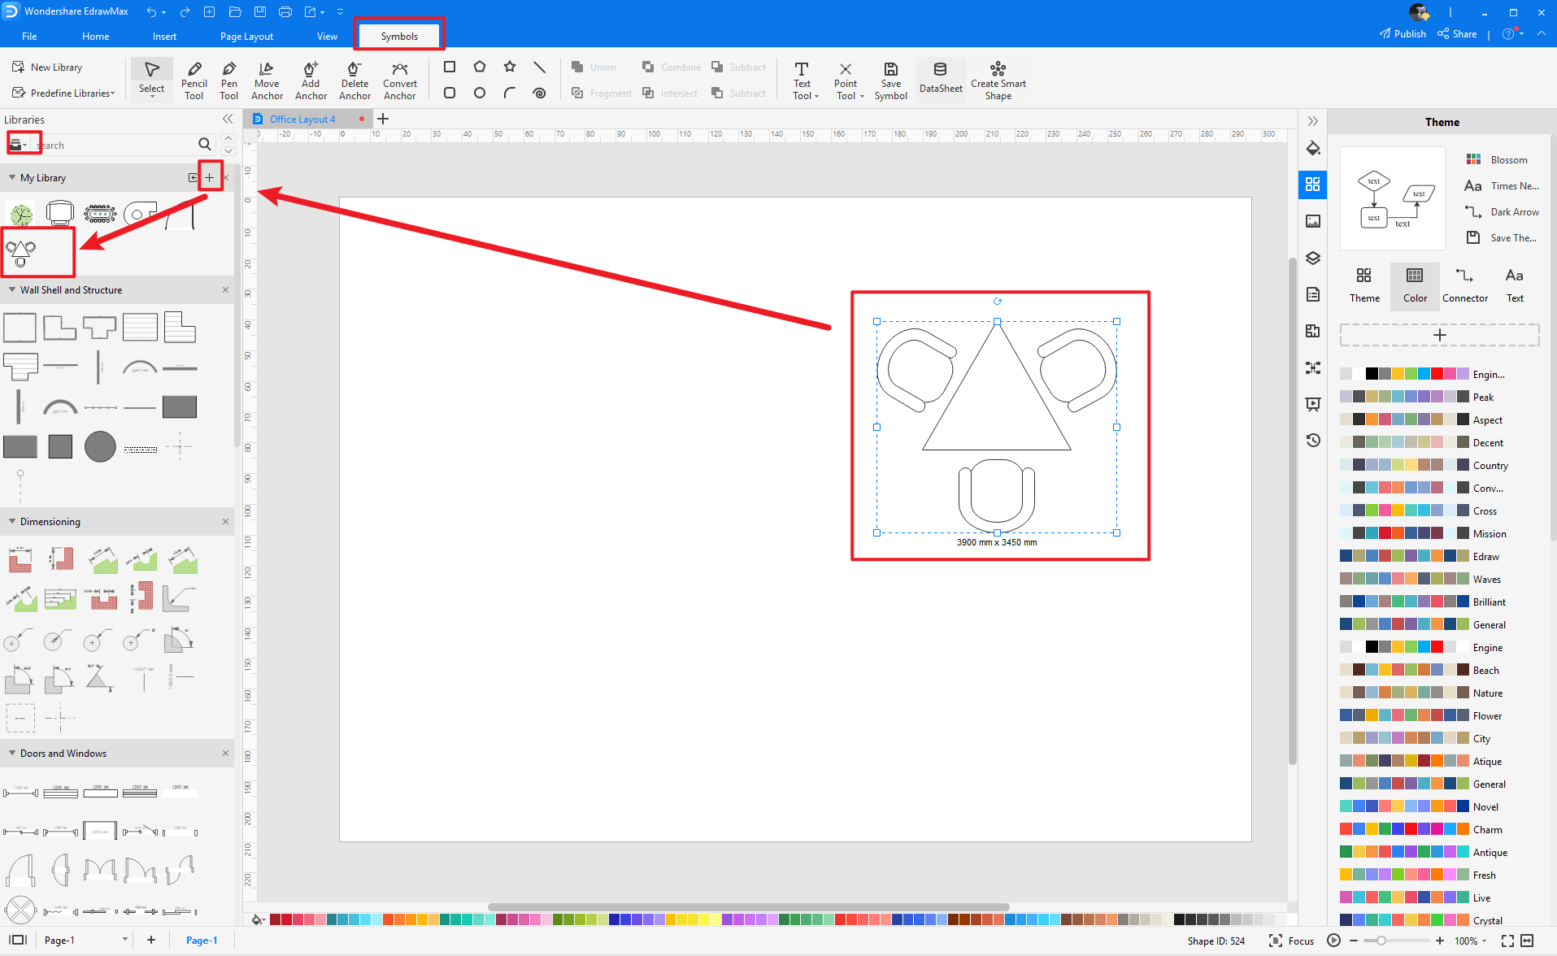Click the Save Symbol icon

click(x=890, y=80)
